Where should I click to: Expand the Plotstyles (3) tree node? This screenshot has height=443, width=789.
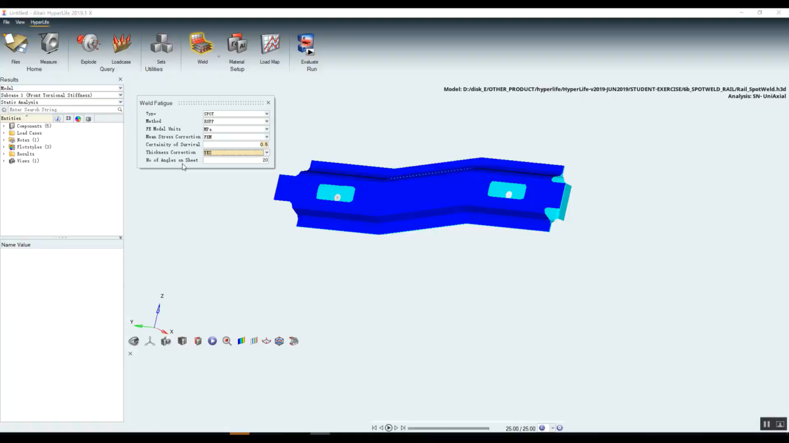pyautogui.click(x=4, y=147)
